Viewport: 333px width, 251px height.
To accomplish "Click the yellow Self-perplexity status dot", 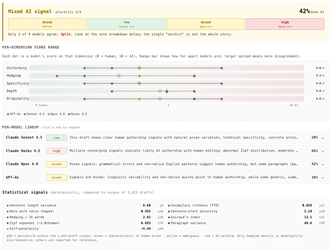I will [8, 229].
